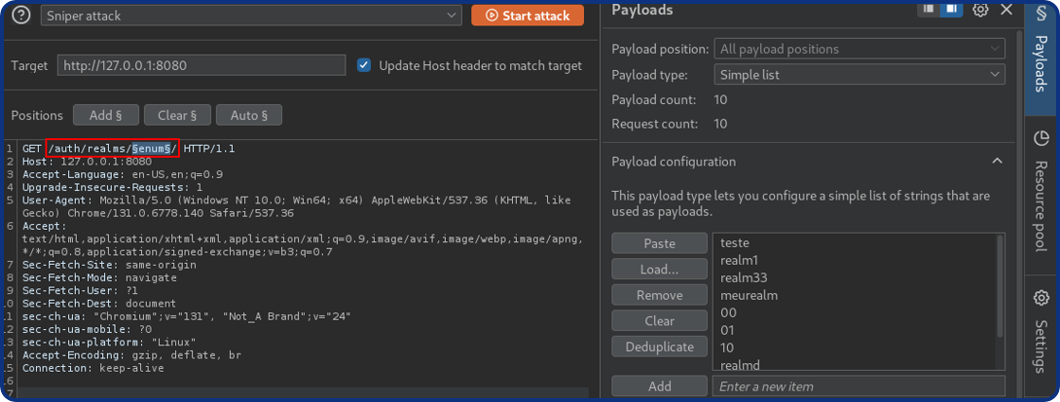Screen dimensions: 1060x402
Task: Click the payload list vertical scrollbar
Action: point(1000,292)
